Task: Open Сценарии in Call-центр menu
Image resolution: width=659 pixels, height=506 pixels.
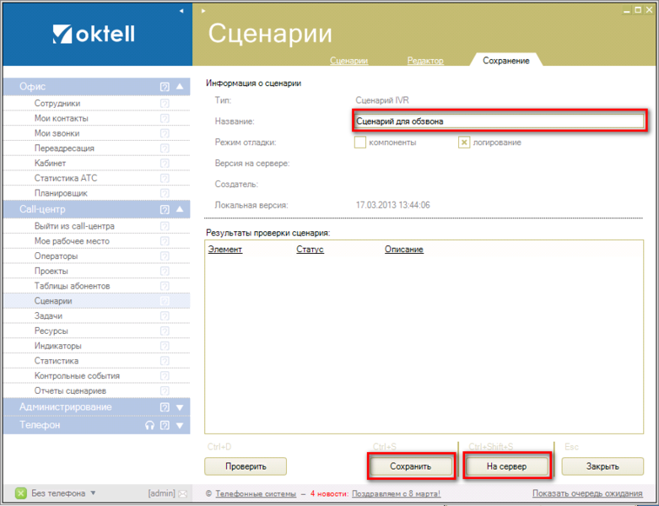Action: pos(53,301)
